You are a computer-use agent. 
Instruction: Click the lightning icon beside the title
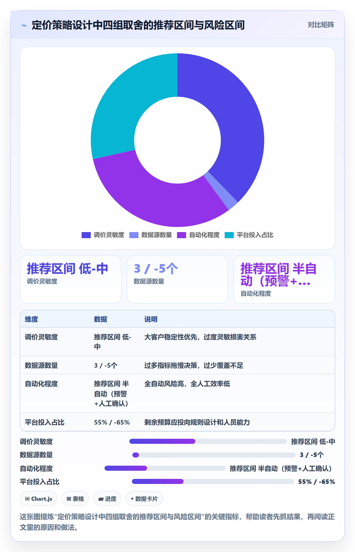(x=24, y=25)
